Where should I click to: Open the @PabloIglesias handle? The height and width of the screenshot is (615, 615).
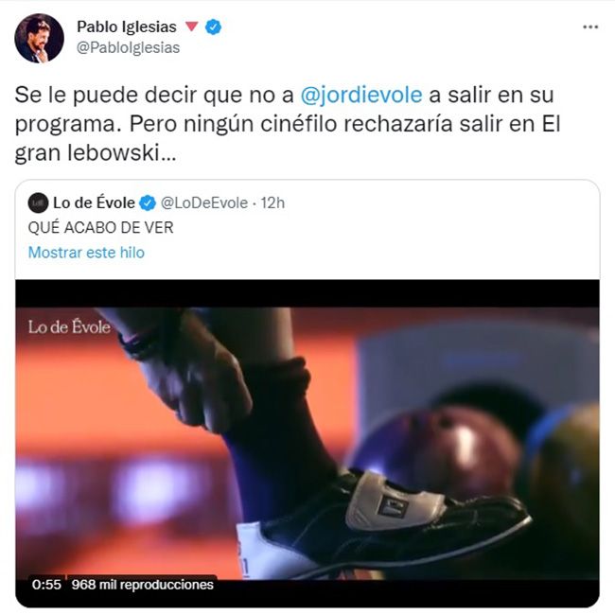coord(129,48)
